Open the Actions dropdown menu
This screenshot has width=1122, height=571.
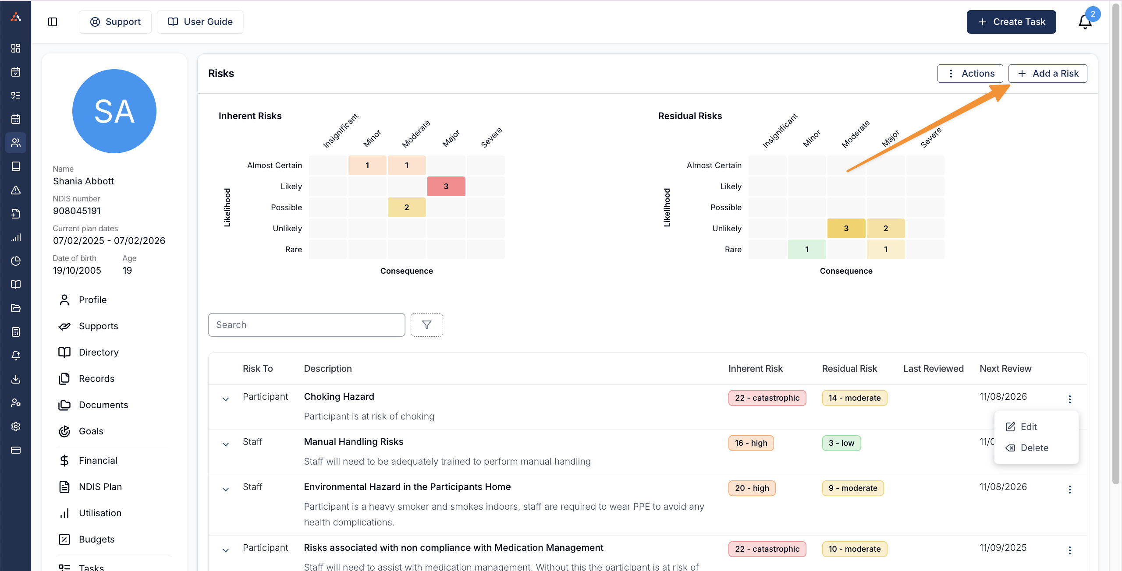[970, 74]
